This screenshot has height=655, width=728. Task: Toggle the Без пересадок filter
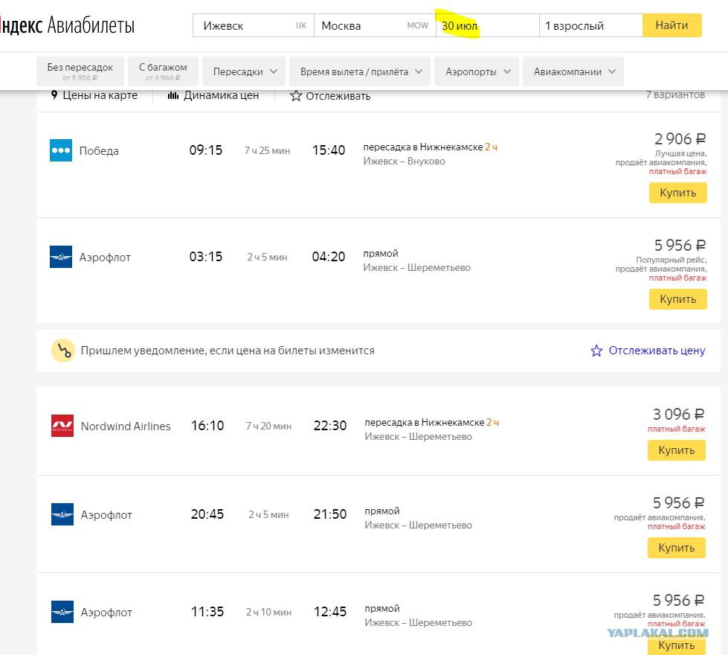pyautogui.click(x=80, y=71)
